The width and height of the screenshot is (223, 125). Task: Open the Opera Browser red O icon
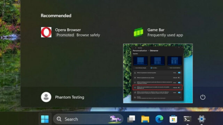point(46,32)
